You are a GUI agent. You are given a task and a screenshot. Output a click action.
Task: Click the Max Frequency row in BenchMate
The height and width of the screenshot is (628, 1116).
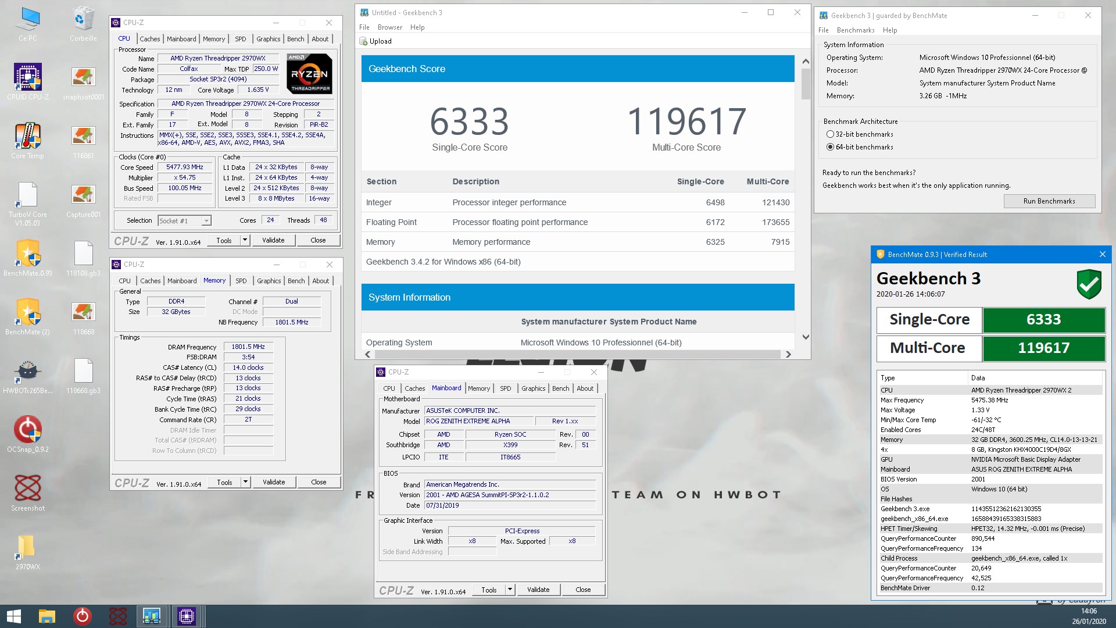point(990,400)
